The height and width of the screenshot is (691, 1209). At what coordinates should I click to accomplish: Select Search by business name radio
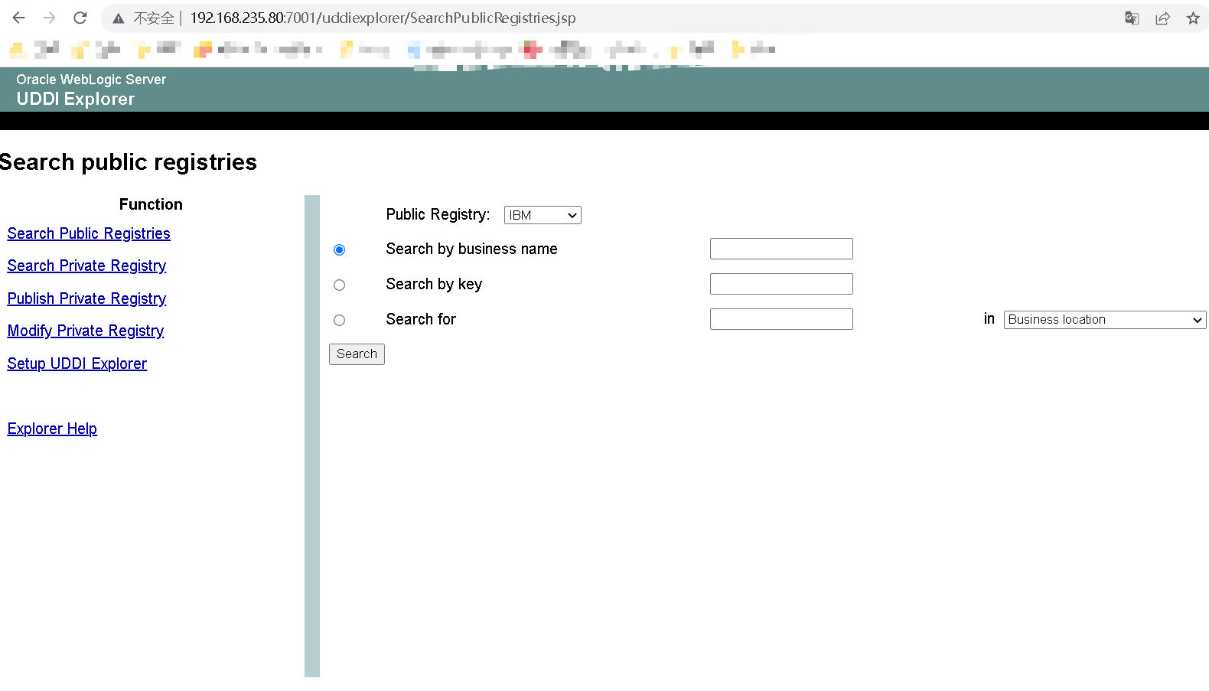339,249
